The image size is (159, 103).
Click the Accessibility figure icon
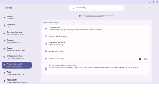point(4,81)
